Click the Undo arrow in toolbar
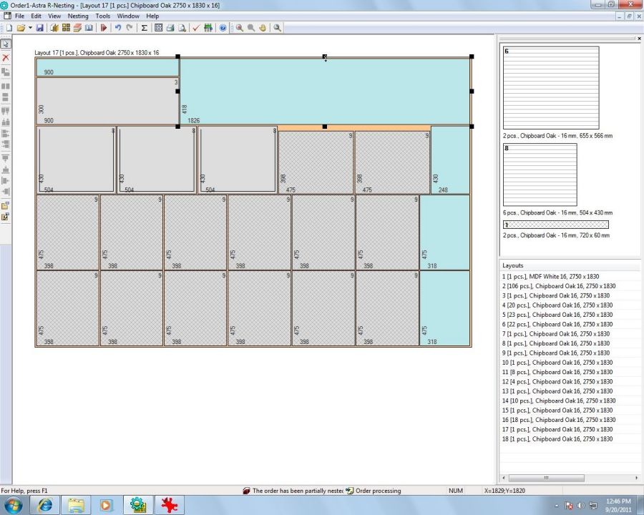Screen dimensions: 644x515 point(117,28)
